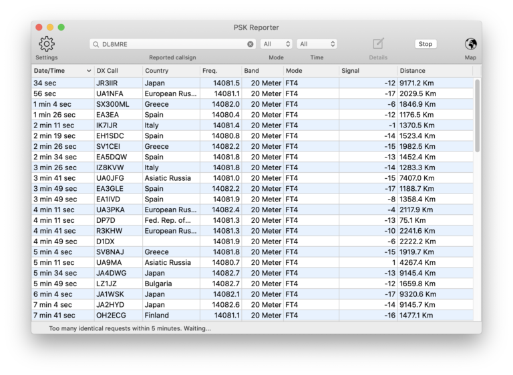This screenshot has width=513, height=375.
Task: Click the status message about identical requests
Action: point(130,328)
